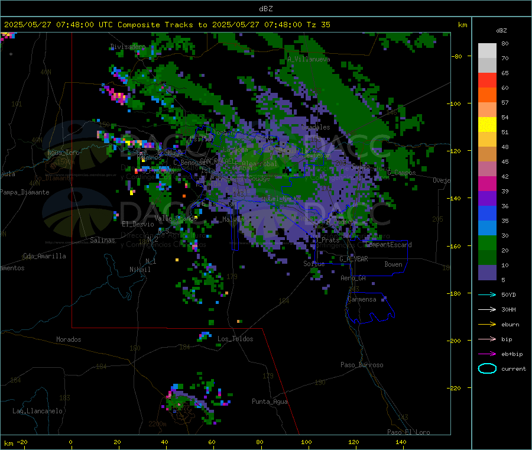
Task: Click the 65 dBZ red color swatch
Action: tap(487, 80)
